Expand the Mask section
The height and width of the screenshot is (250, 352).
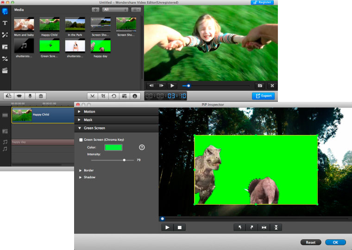tap(88, 120)
